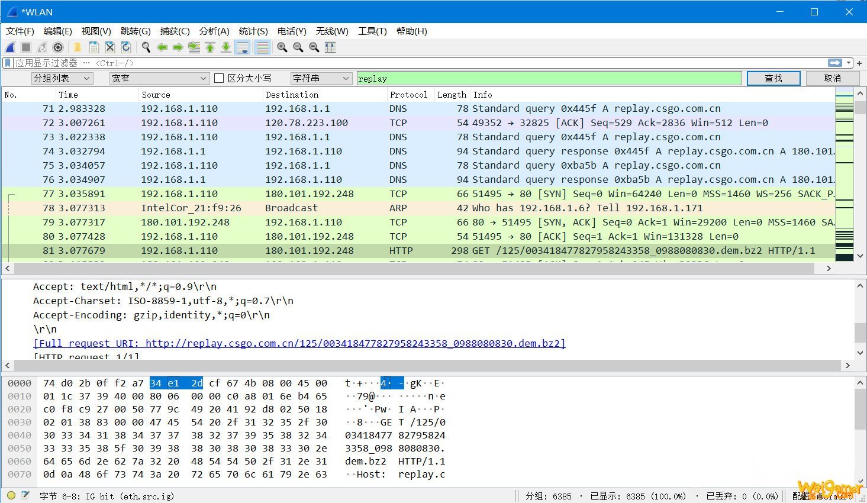
Task: Open find packet magnifier icon
Action: point(146,47)
